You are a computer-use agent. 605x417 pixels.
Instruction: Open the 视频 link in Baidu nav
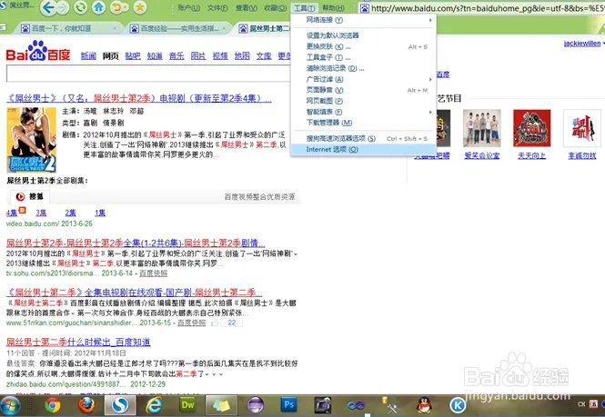point(220,56)
